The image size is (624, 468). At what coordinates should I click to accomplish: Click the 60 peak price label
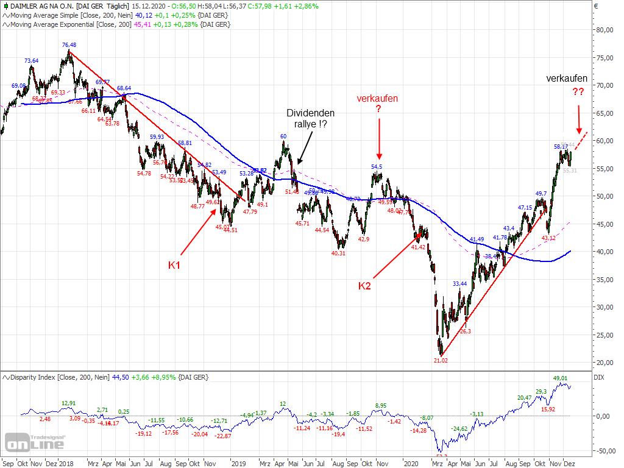pos(283,136)
